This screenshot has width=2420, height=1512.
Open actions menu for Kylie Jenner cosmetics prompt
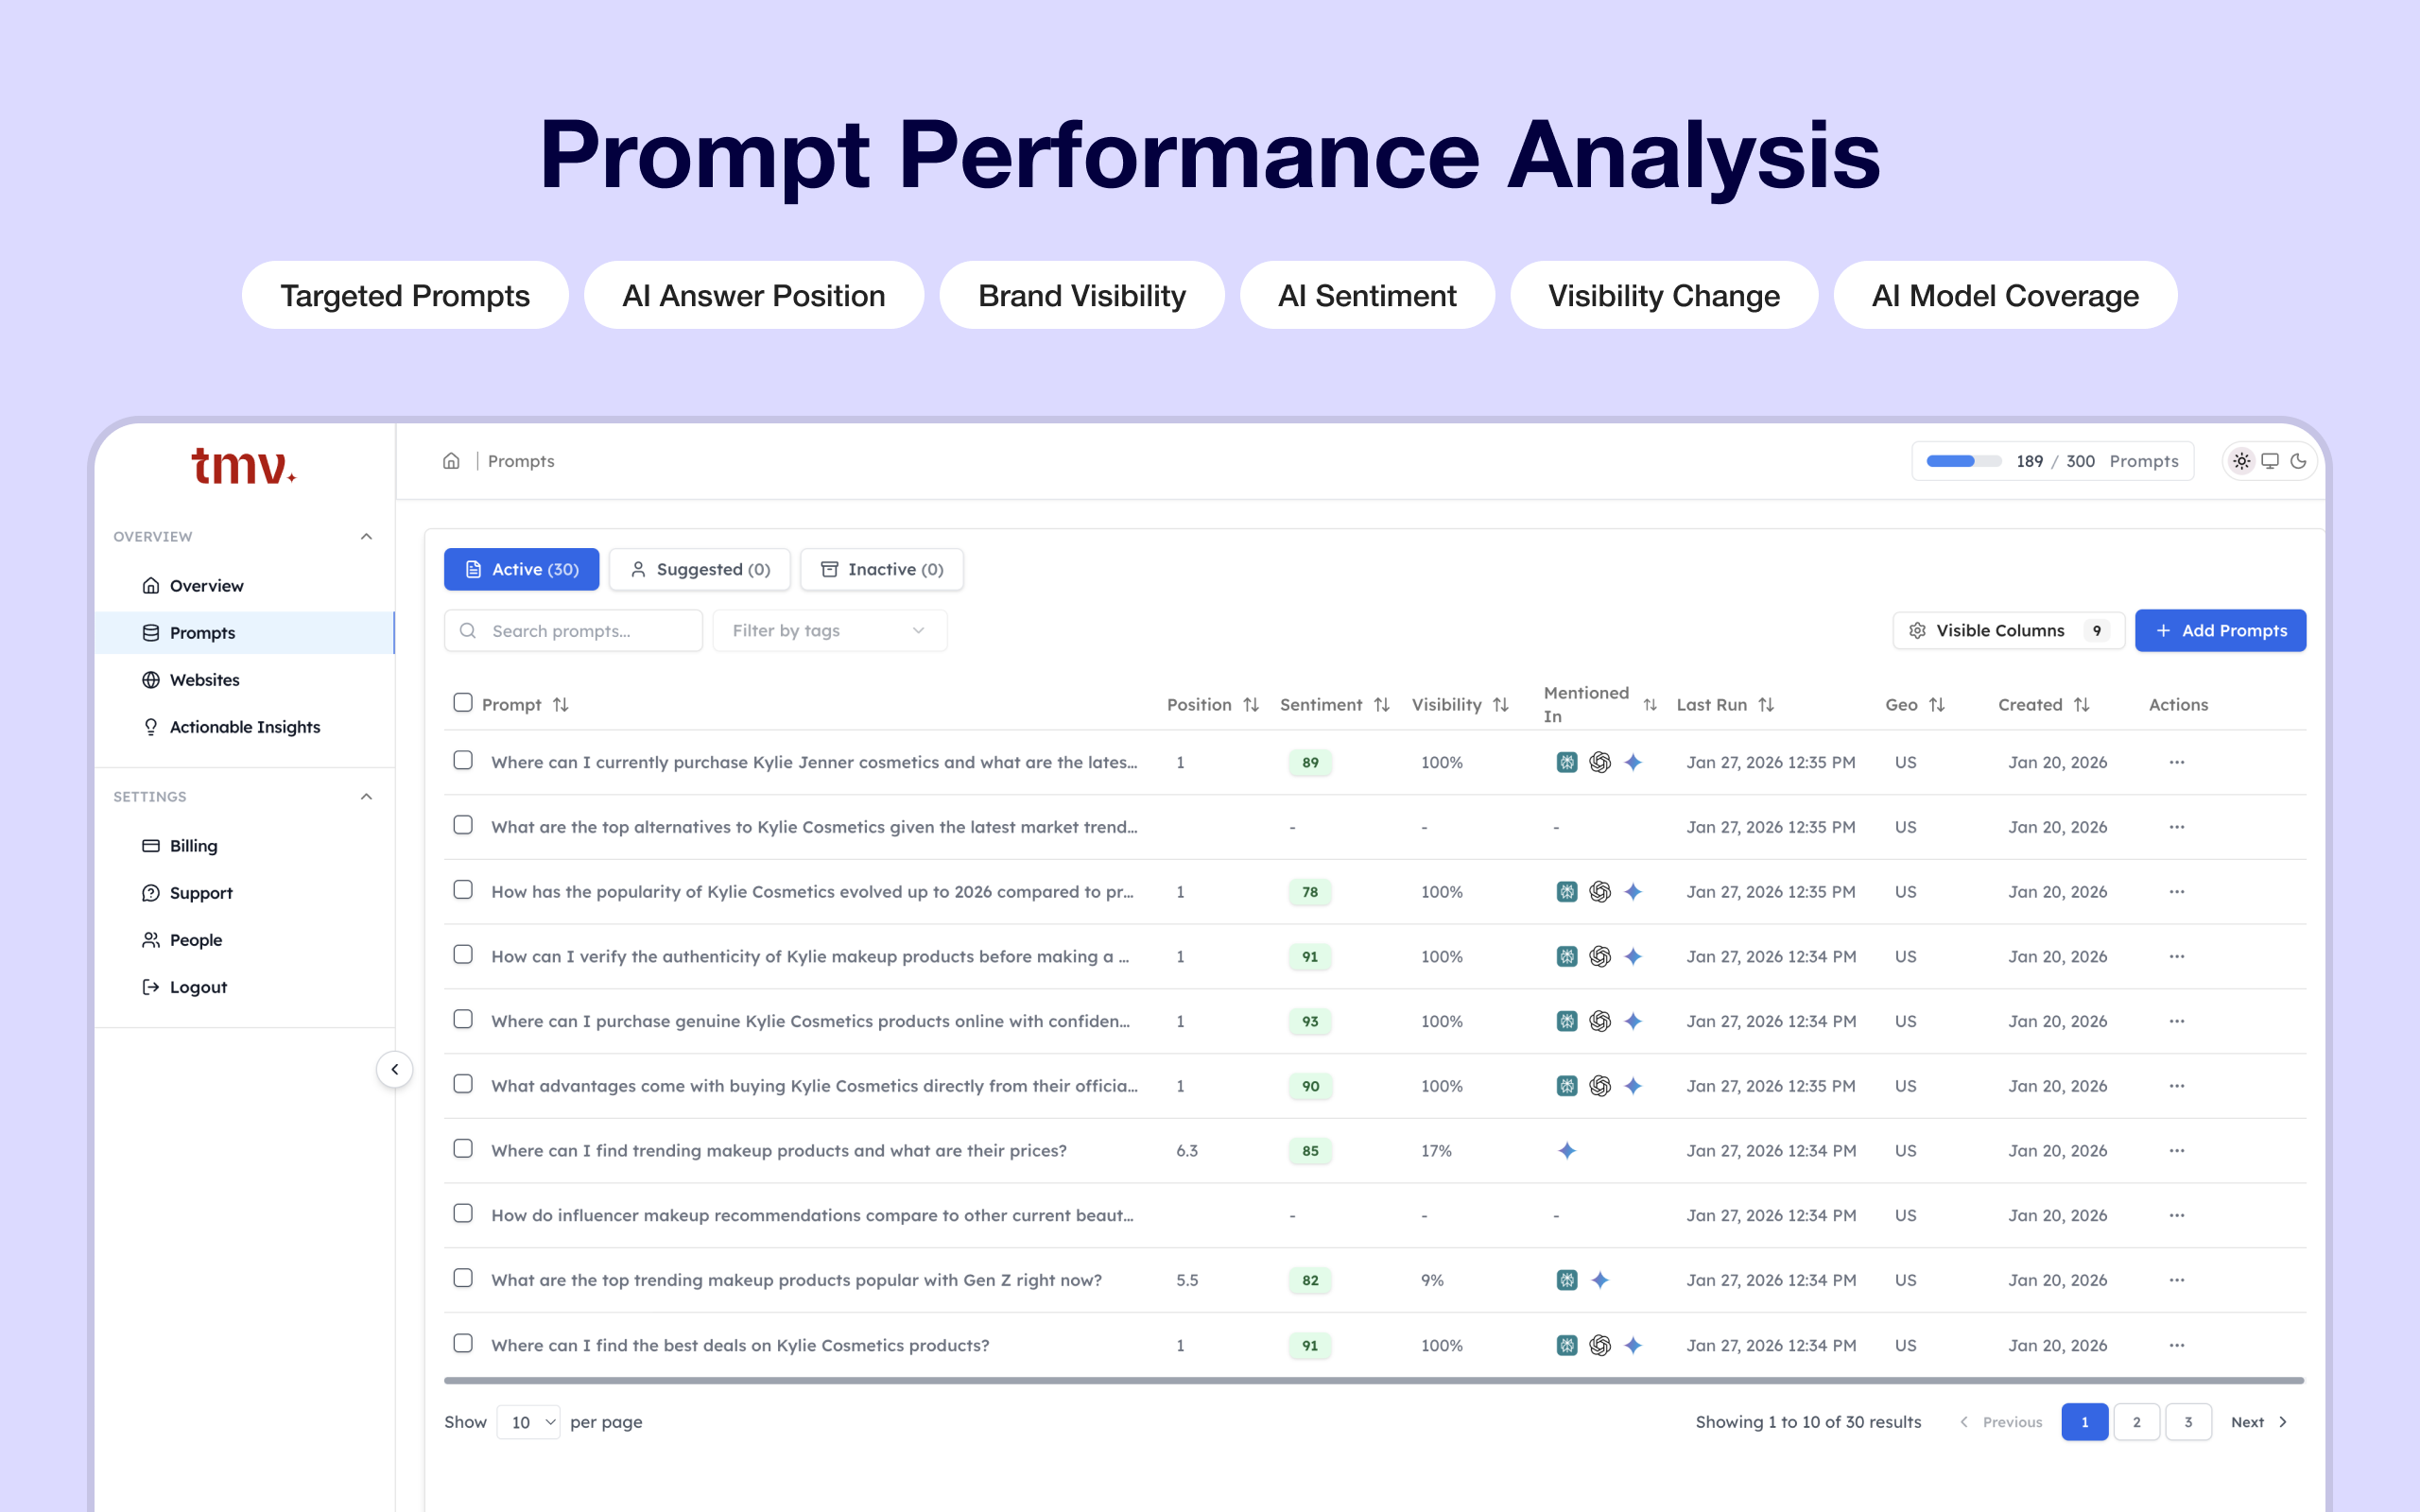(x=2177, y=762)
